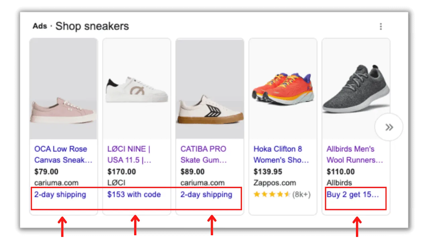Open the three-dot ads options menu
429x241 pixels.
pyautogui.click(x=381, y=26)
